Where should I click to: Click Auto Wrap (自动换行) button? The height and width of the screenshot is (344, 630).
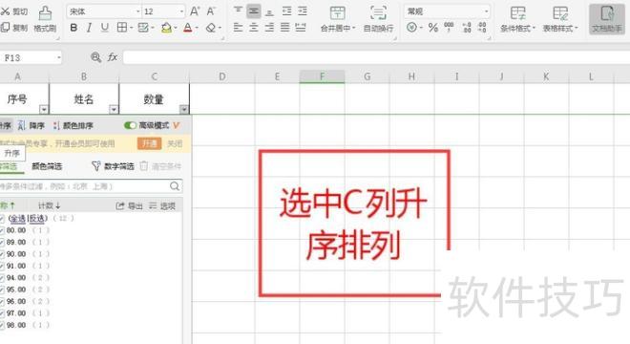(378, 19)
